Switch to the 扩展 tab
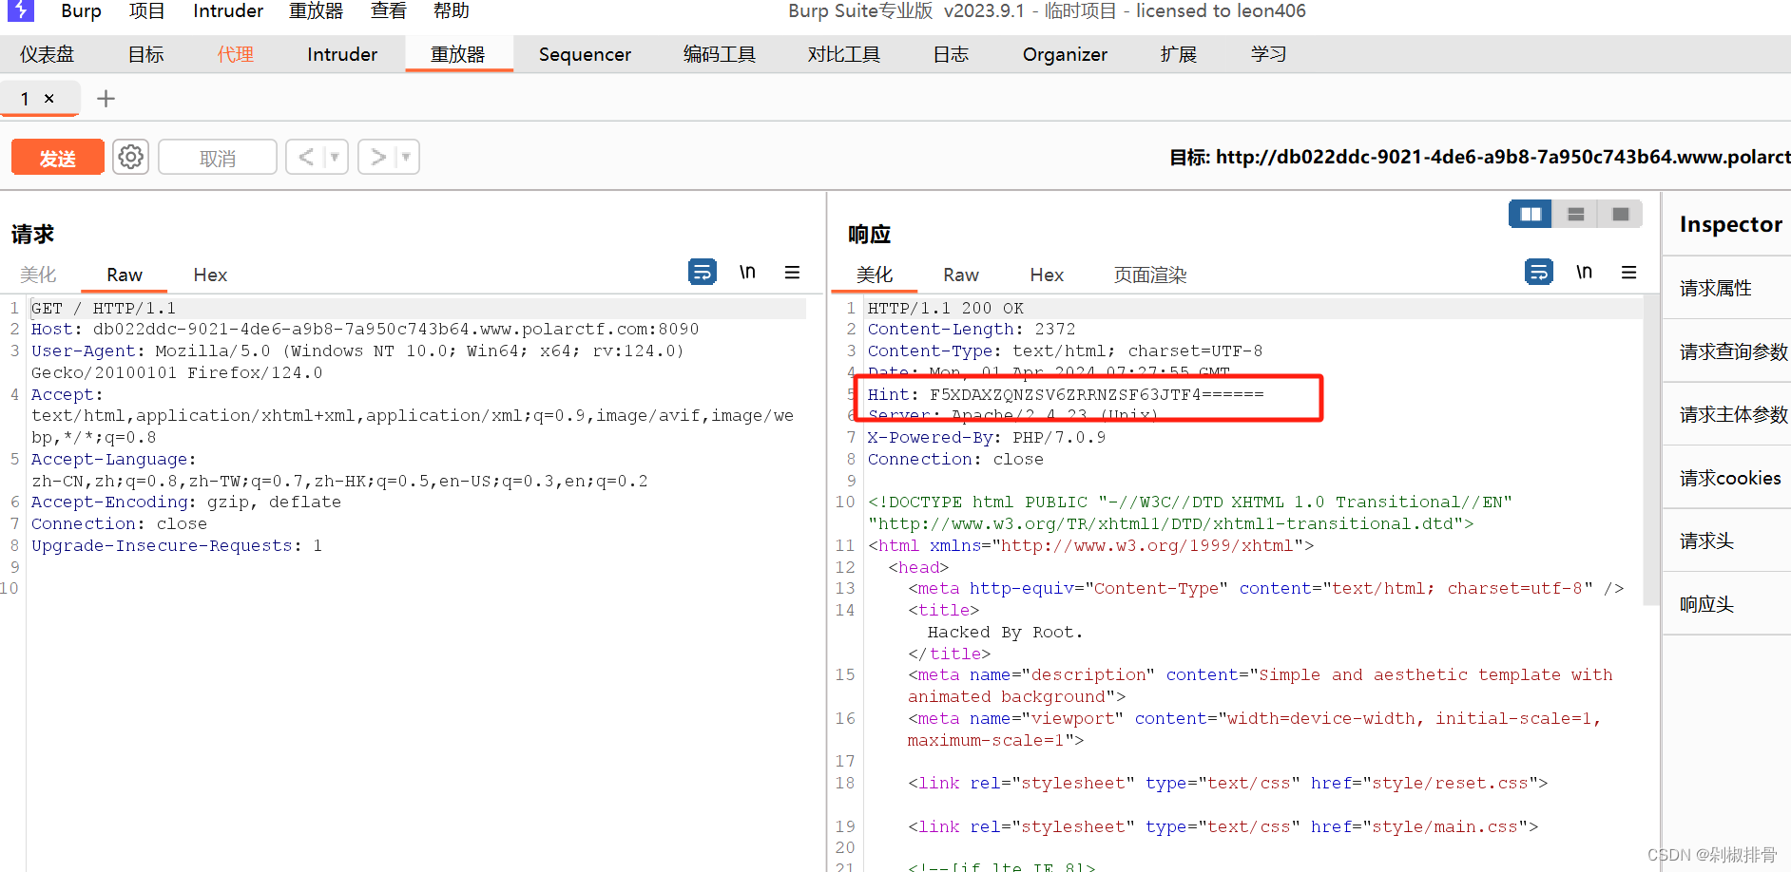1791x872 pixels. point(1179,54)
